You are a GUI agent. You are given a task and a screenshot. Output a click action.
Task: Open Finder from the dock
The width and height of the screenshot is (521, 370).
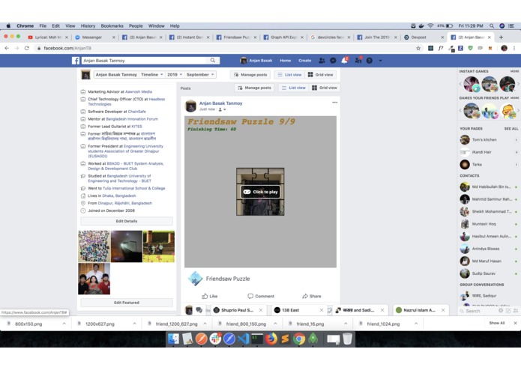(x=173, y=339)
